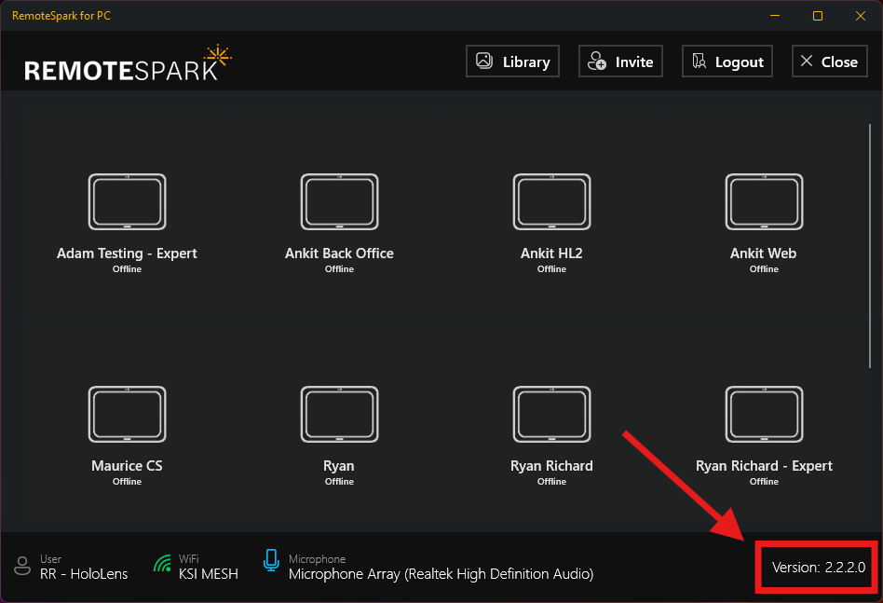Image resolution: width=883 pixels, height=603 pixels.
Task: Click the 'RR - HoloLens' user name
Action: tap(84, 574)
